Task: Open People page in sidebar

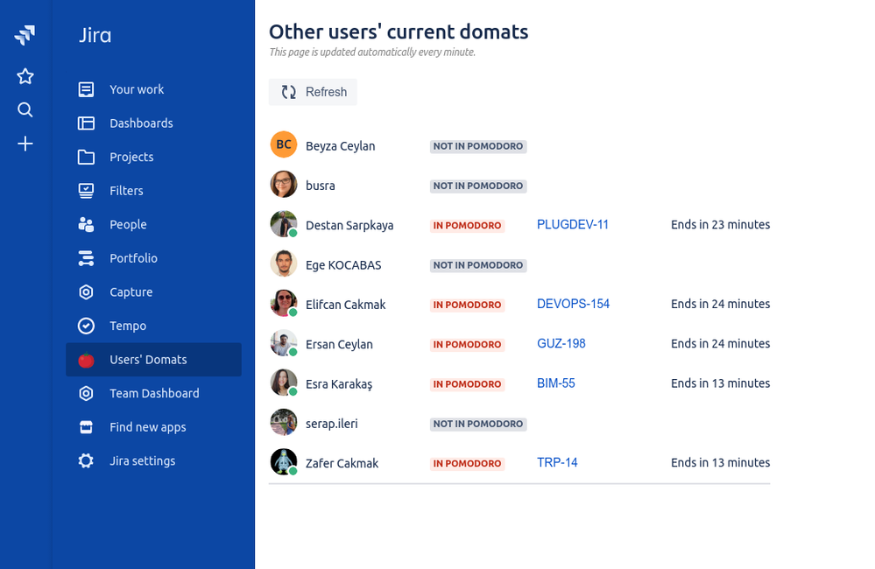Action: [x=153, y=224]
